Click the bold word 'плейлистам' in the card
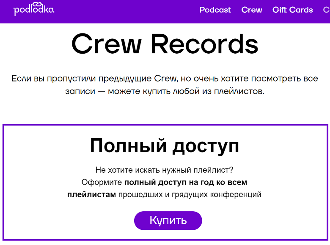This screenshot has width=330, height=245. (x=91, y=195)
